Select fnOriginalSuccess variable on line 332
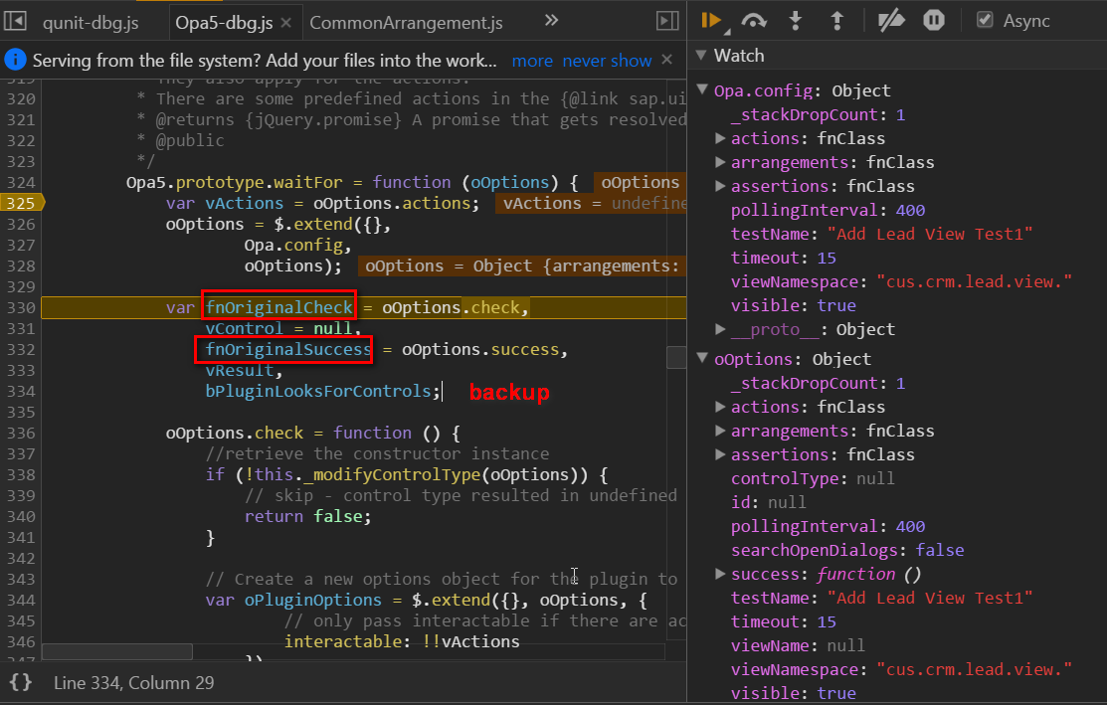 click(288, 349)
